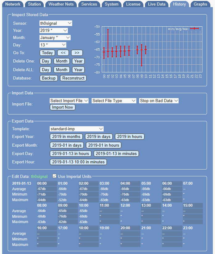Click the 01:00 Maximum field -52db
The height and width of the screenshot is (254, 215).
[x=68, y=200]
